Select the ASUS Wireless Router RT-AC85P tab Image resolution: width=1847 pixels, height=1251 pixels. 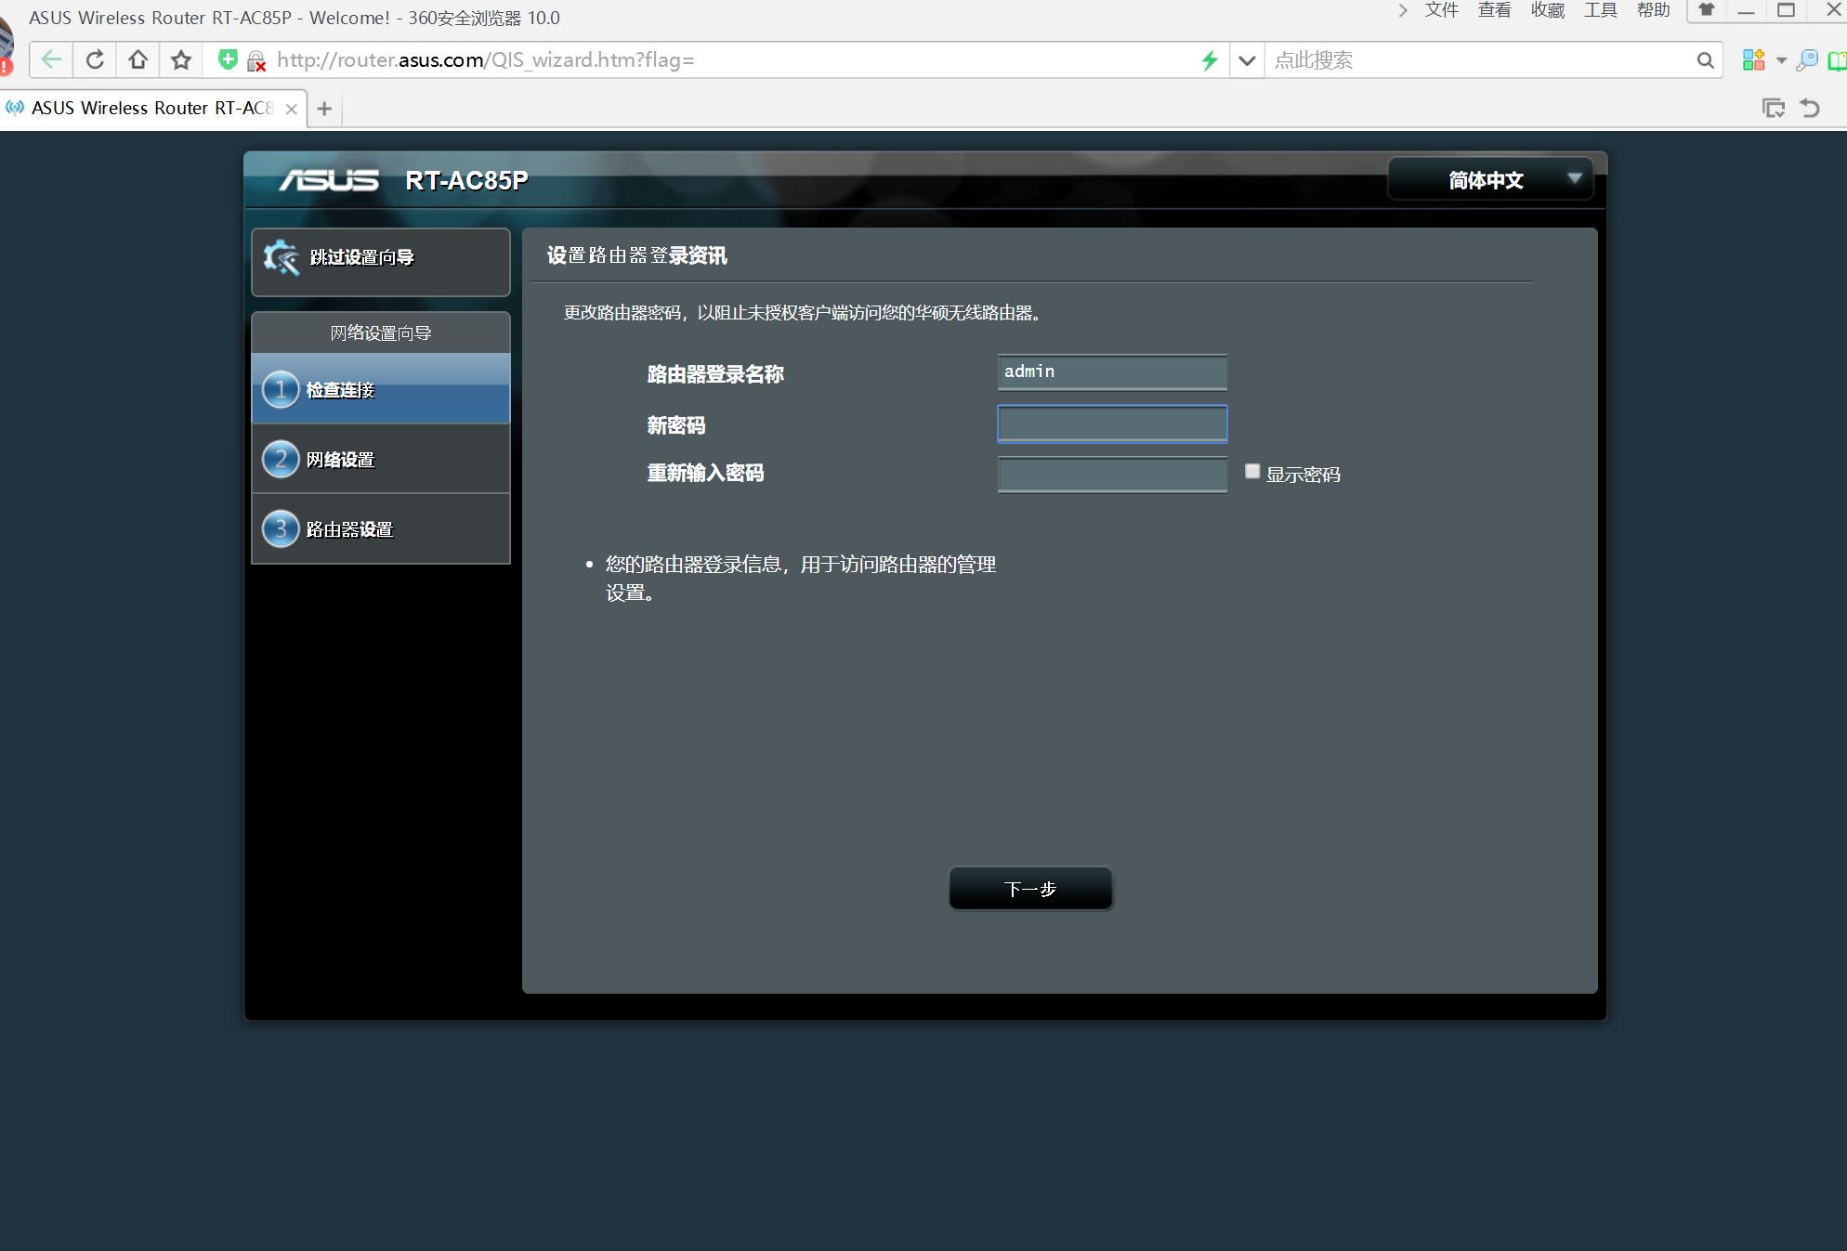click(152, 109)
